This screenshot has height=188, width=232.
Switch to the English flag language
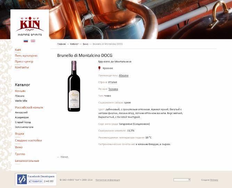[x=33, y=41]
